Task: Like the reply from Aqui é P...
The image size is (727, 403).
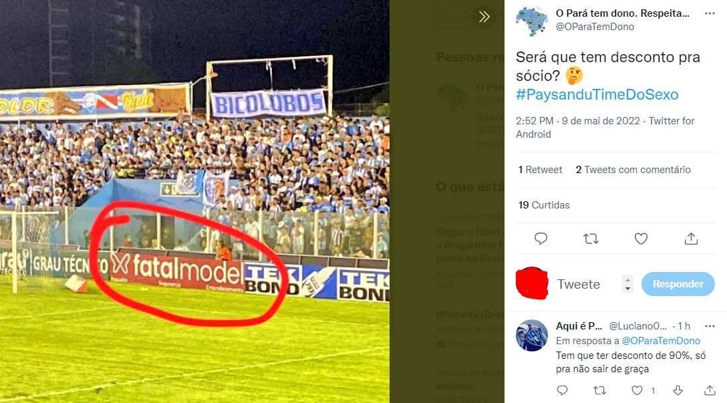Action: (637, 390)
